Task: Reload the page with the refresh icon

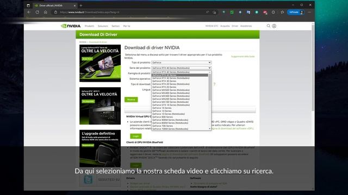Action: tap(38, 12)
